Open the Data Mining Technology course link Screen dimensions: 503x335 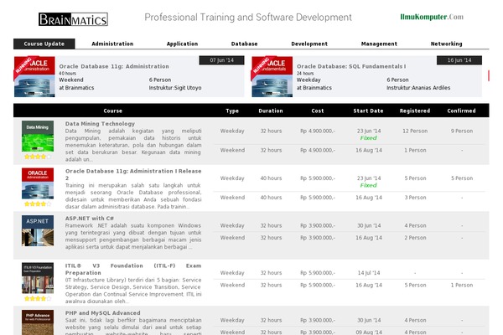(x=100, y=124)
